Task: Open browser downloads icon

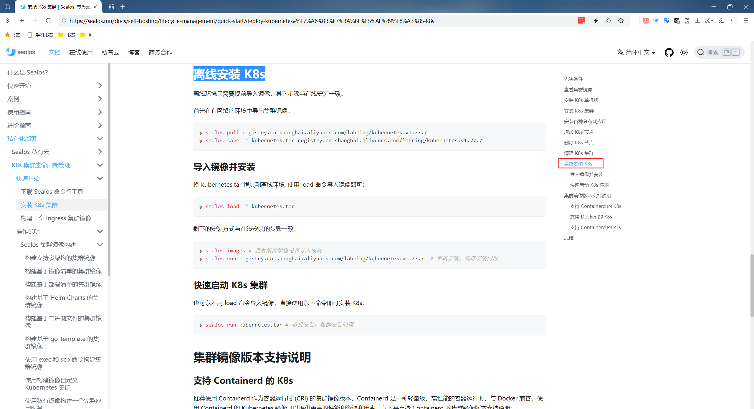Action: [697, 21]
